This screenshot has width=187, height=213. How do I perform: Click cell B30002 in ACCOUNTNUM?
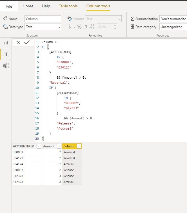pyautogui.click(x=27, y=170)
